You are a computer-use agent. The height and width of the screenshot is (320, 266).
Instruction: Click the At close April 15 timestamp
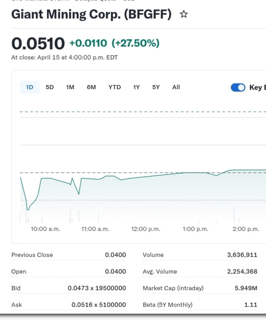coord(64,57)
